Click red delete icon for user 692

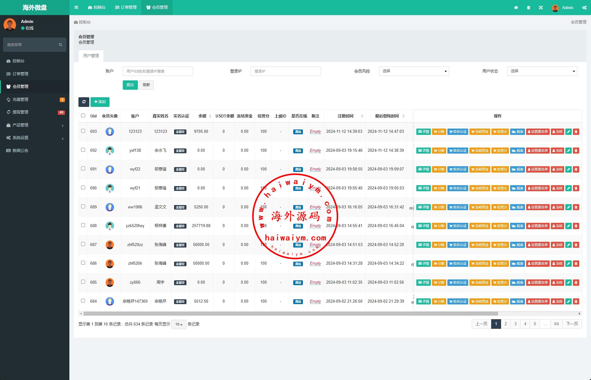pyautogui.click(x=576, y=151)
